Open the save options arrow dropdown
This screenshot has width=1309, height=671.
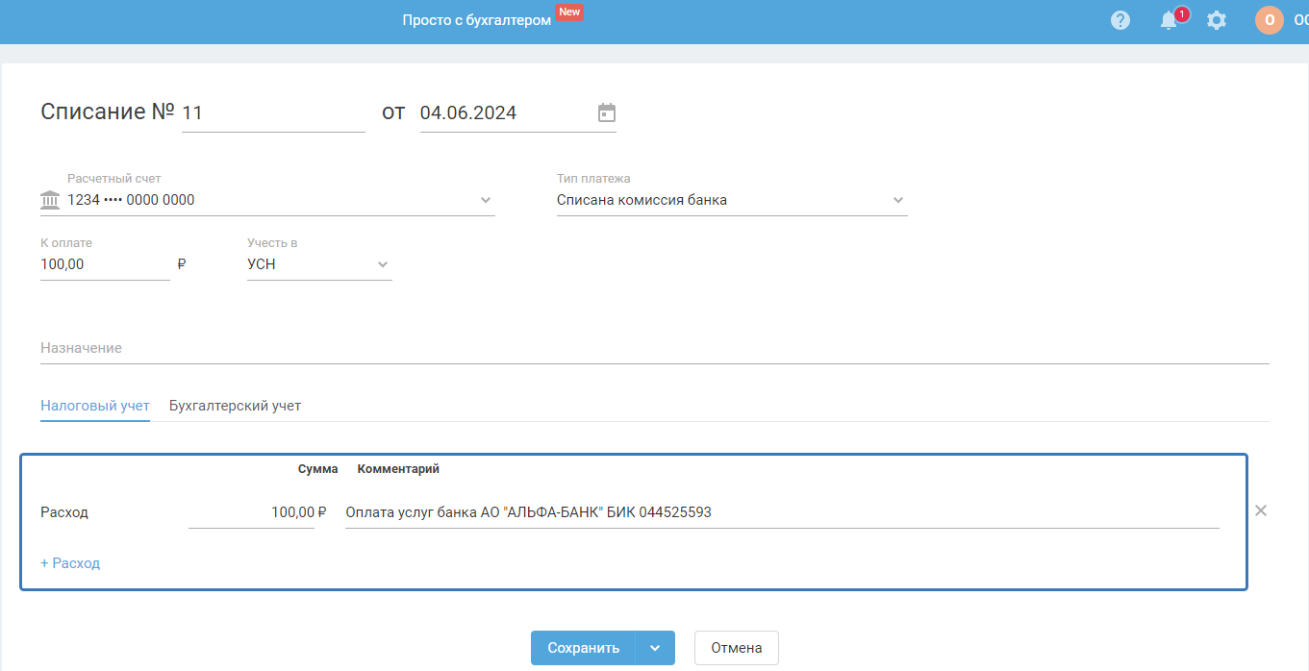655,648
